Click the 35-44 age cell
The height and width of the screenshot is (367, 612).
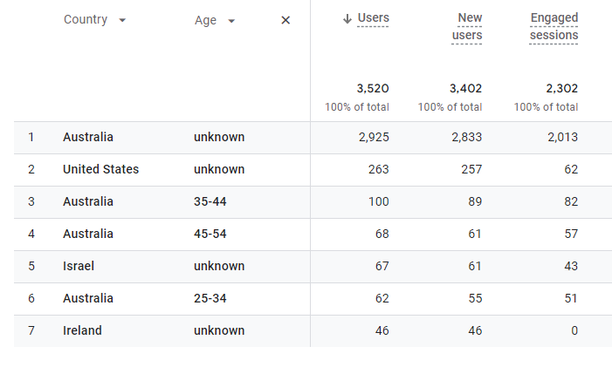tap(210, 202)
